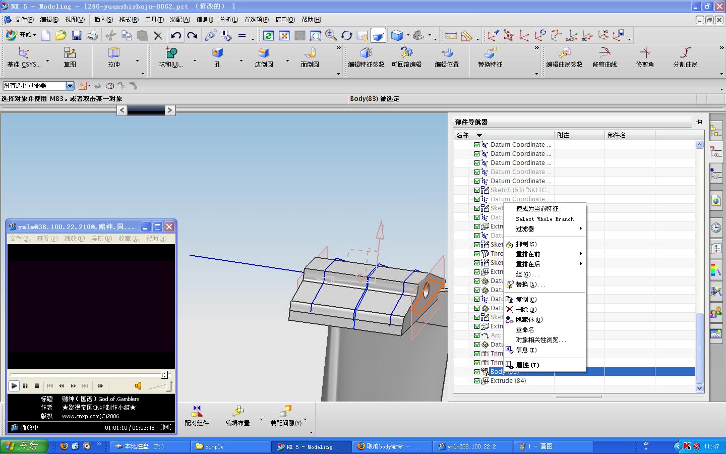Open the 草图 (Sketch) tool

click(70, 58)
